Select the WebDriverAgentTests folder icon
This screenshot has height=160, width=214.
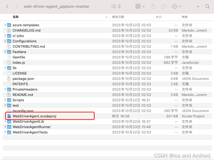pyautogui.click(x=9, y=132)
